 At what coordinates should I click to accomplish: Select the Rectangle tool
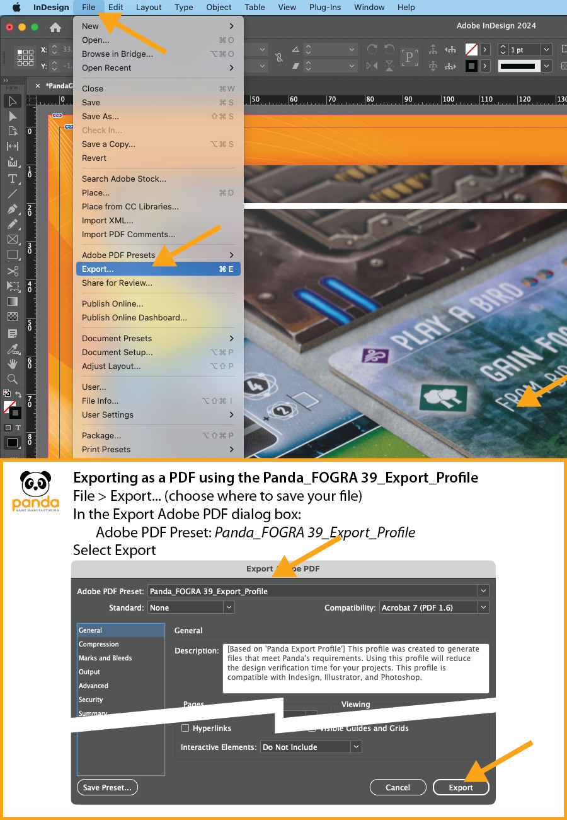click(x=13, y=254)
